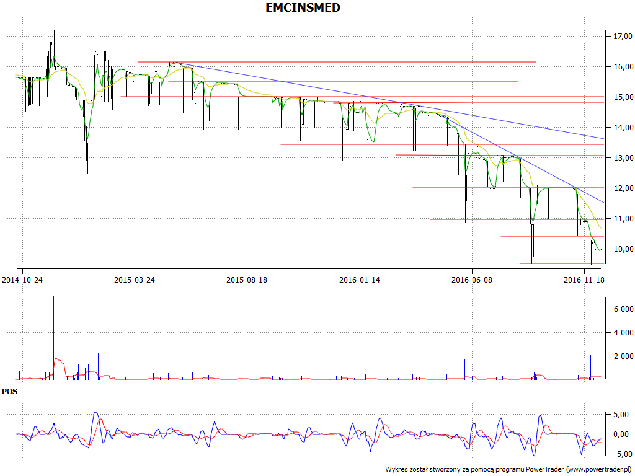Screen dimensions: 635x476
Task: Click the POS indicator label
Action: [10, 392]
